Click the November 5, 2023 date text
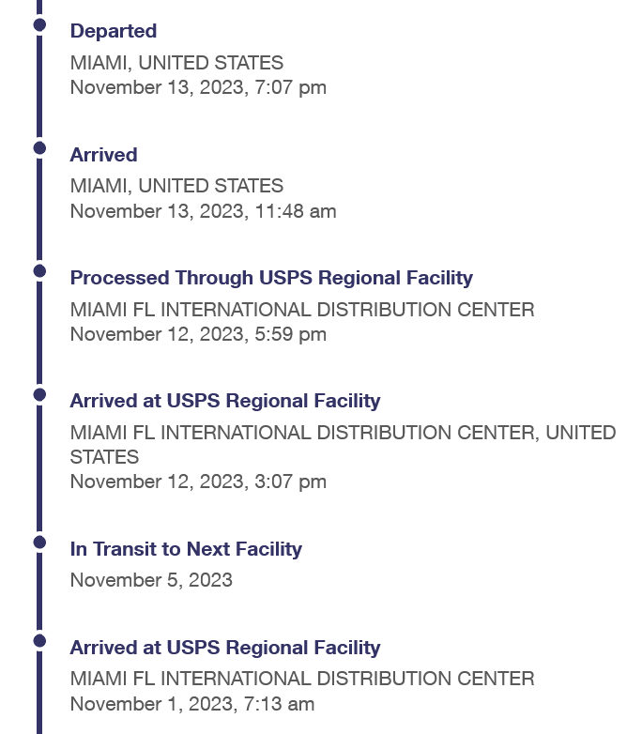The width and height of the screenshot is (642, 734). [x=151, y=579]
